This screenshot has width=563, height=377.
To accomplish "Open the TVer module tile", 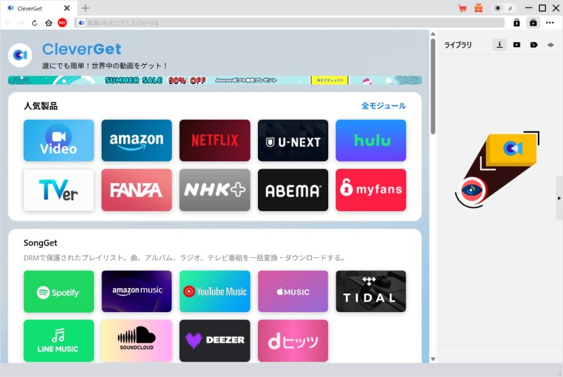I will coord(58,190).
